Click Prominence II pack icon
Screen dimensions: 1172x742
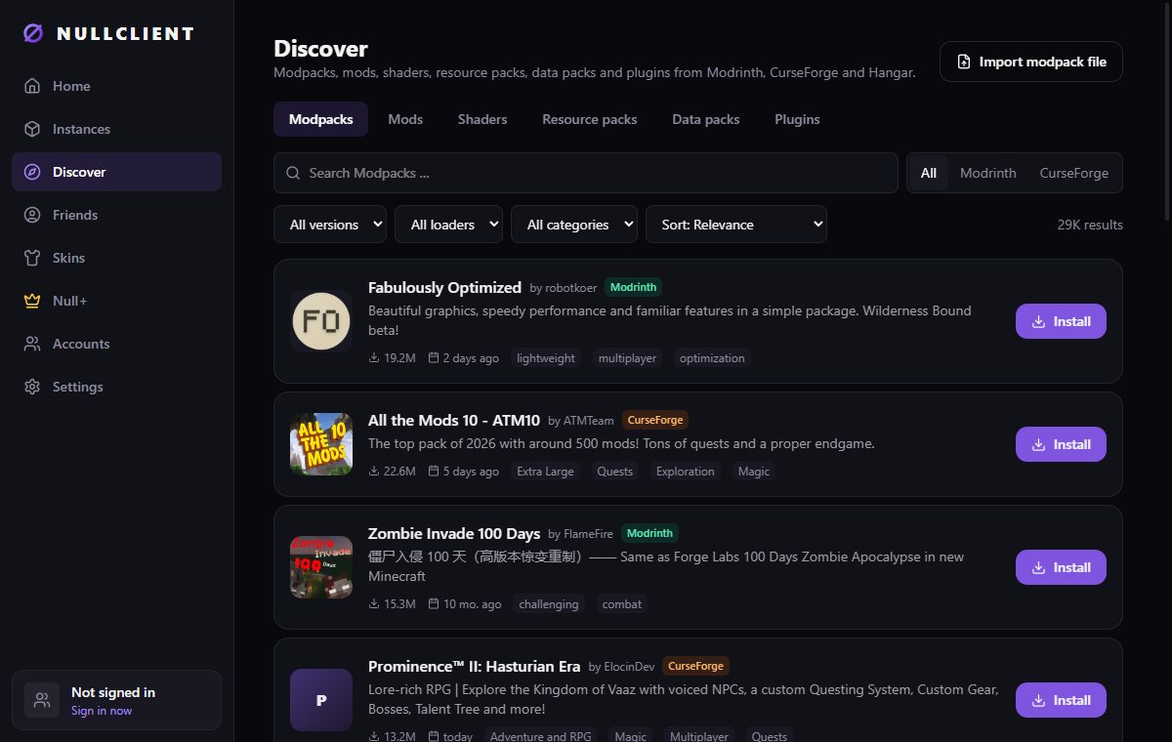pyautogui.click(x=321, y=700)
